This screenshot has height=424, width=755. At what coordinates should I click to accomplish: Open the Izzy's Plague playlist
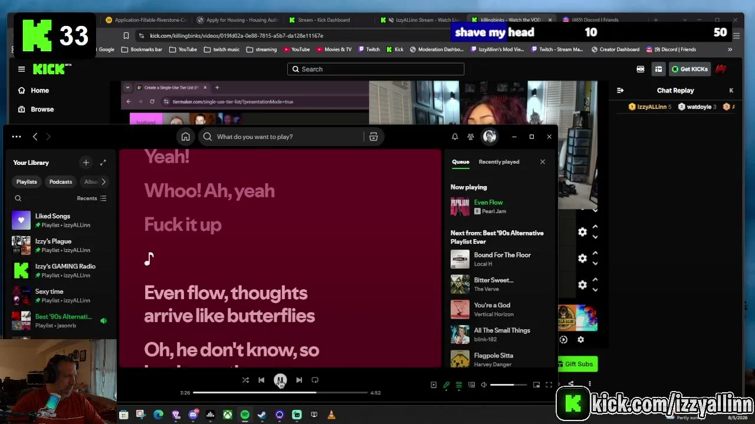(x=60, y=246)
